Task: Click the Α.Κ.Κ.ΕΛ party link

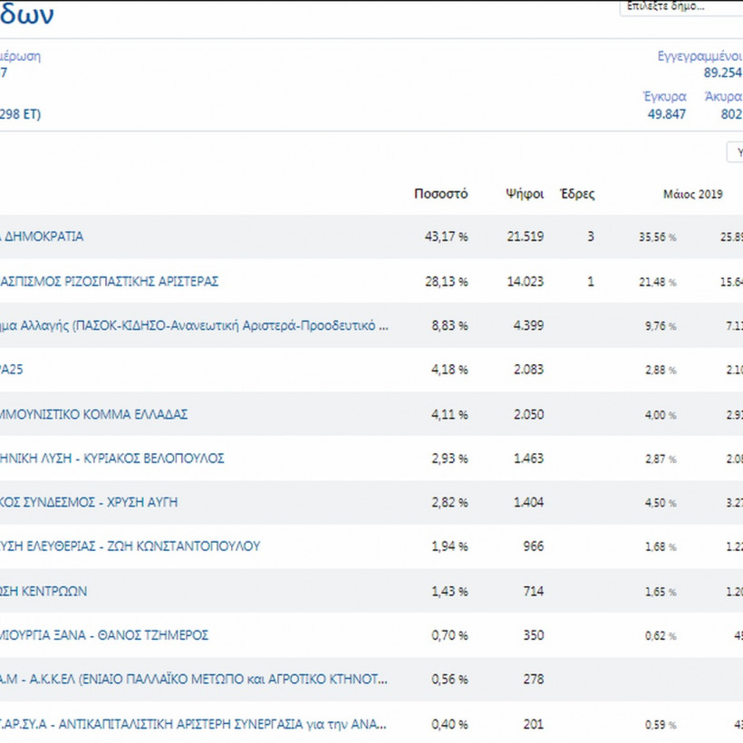Action: [x=193, y=679]
